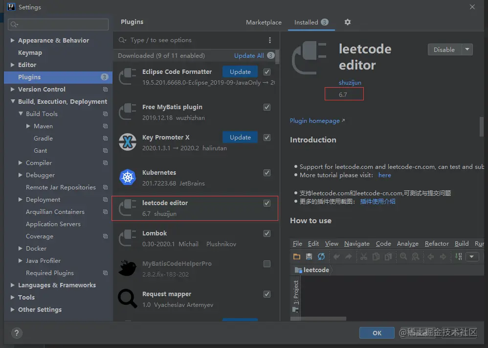
Task: Switch to the Installed tab
Action: [311, 23]
